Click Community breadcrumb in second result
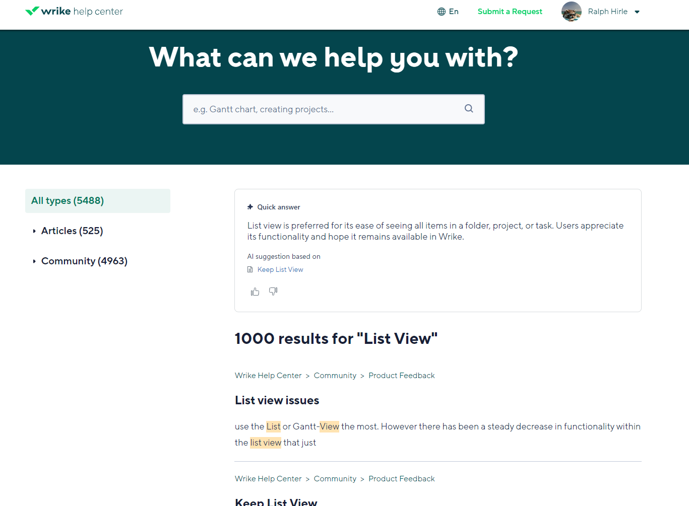This screenshot has width=689, height=506. (x=335, y=479)
